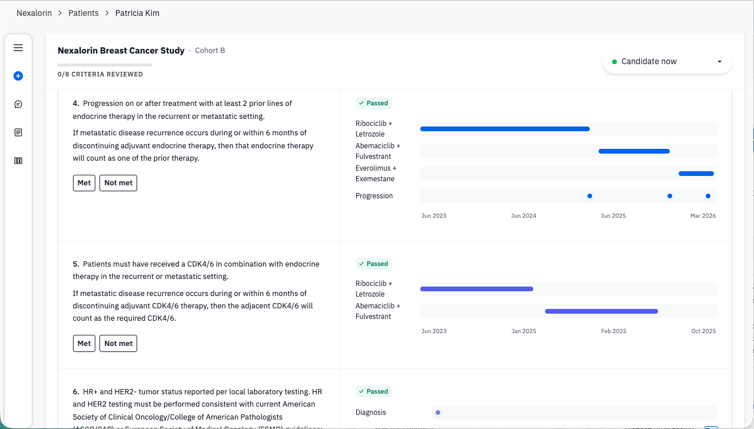The width and height of the screenshot is (754, 429).
Task: Navigate to Patients breadcrumb
Action: 84,13
